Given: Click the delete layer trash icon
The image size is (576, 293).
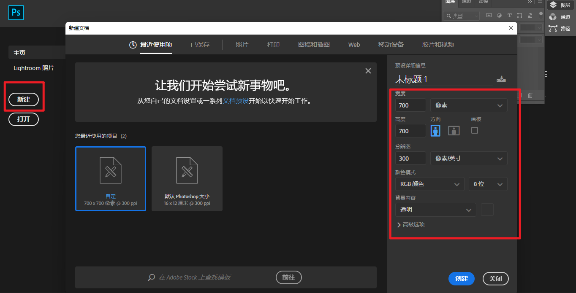Looking at the screenshot, I should coord(530,95).
